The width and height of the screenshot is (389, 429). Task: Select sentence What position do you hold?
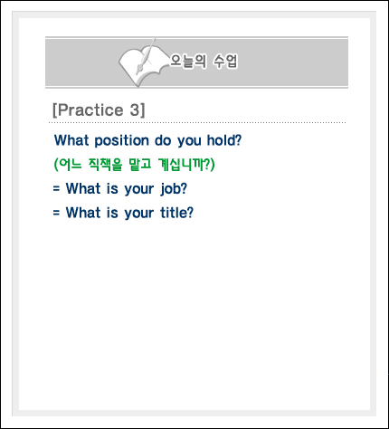(147, 140)
